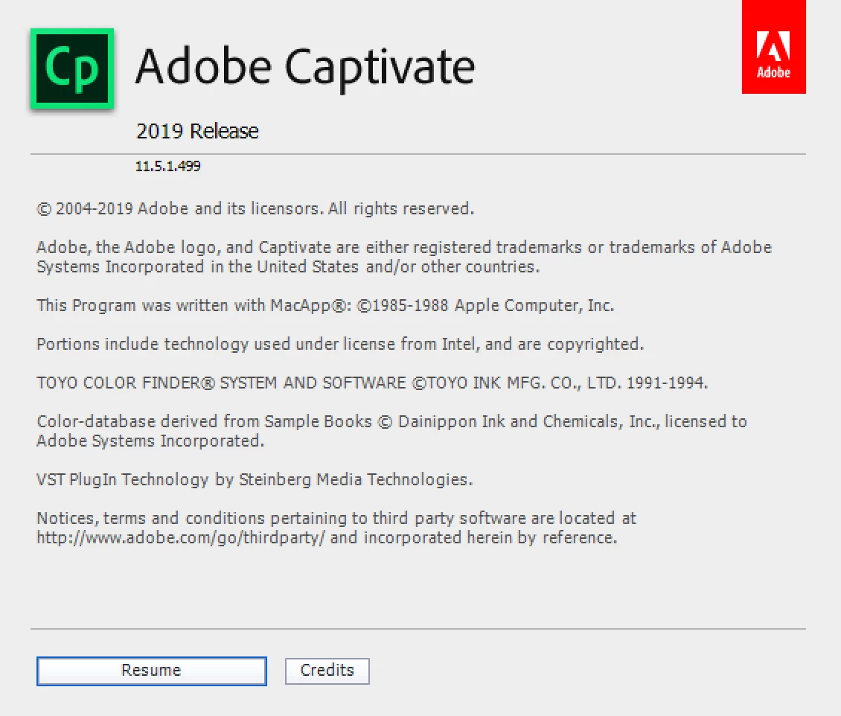Click the 'Color-database derived from Sample Books' line
This screenshot has width=841, height=716.
391,431
